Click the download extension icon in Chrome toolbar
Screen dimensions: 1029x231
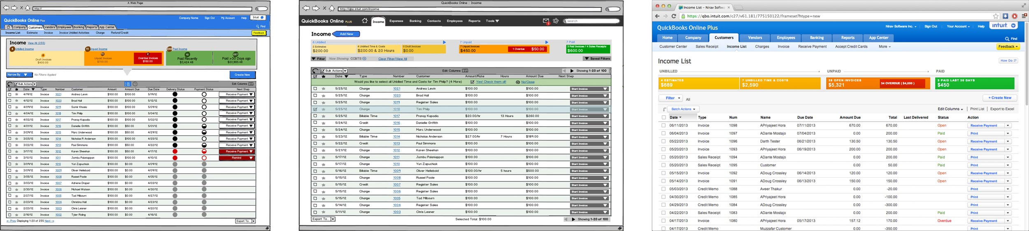coord(1006,16)
